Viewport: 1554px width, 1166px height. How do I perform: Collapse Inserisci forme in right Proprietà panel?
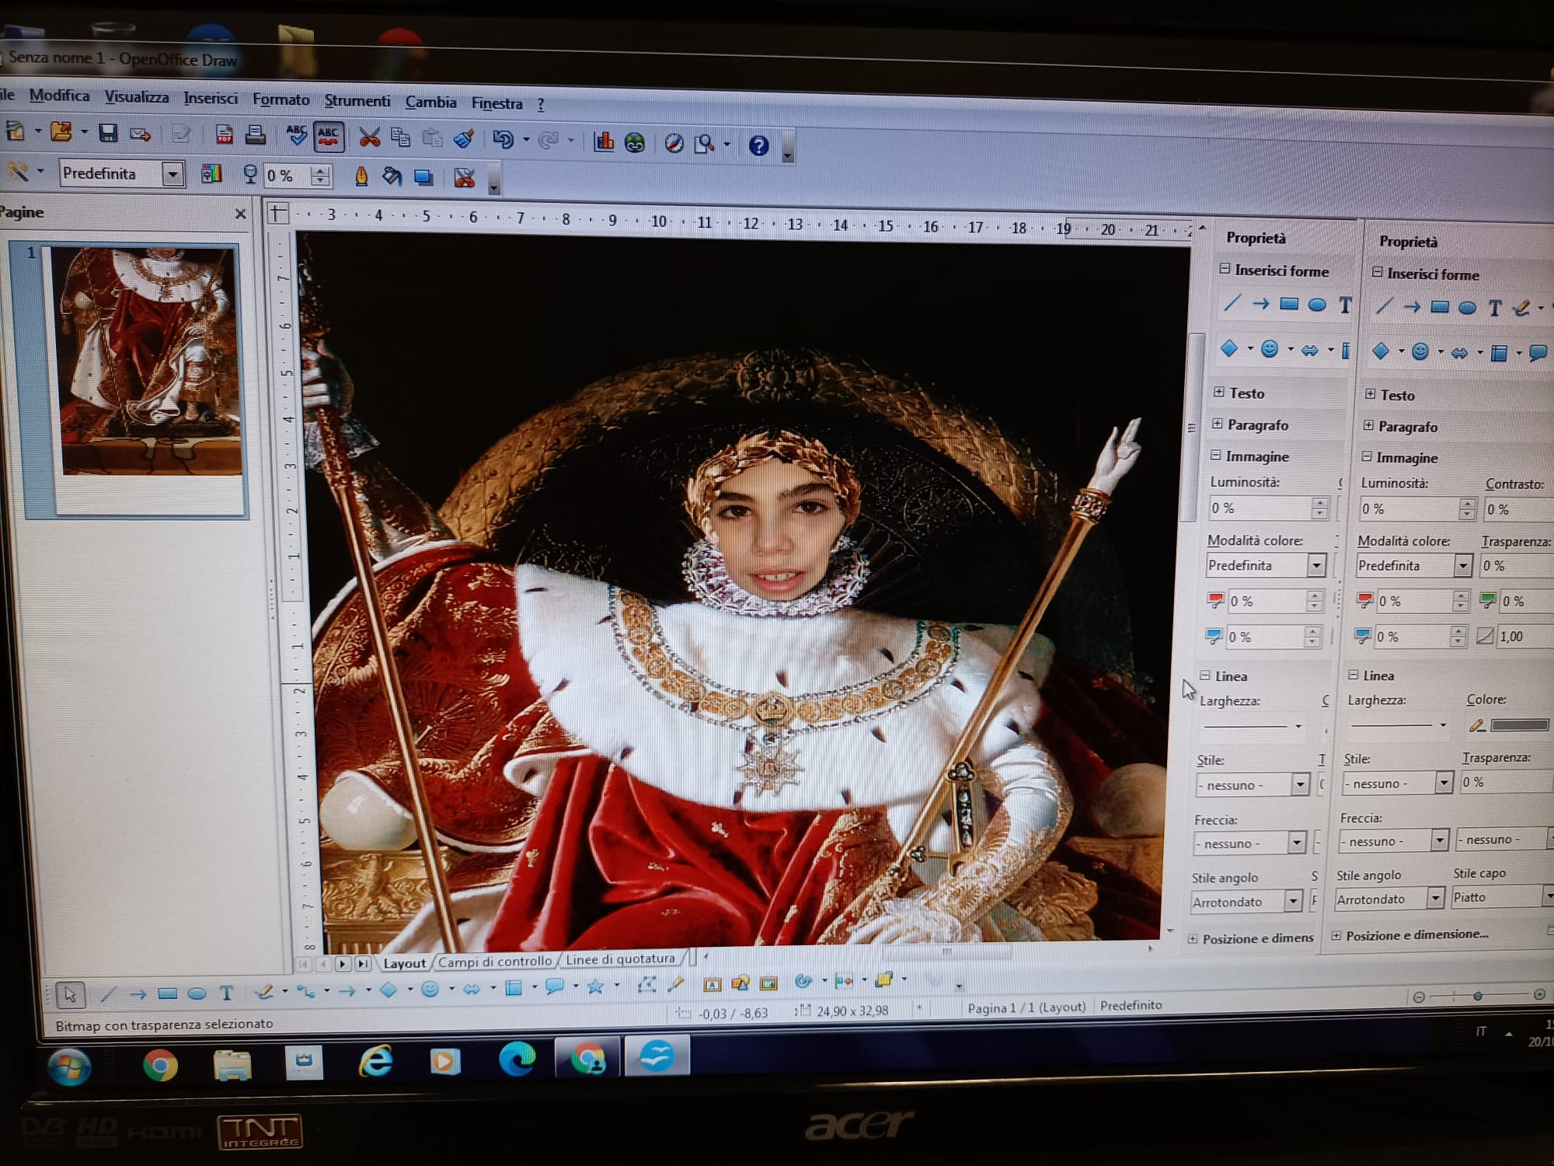click(x=1377, y=272)
